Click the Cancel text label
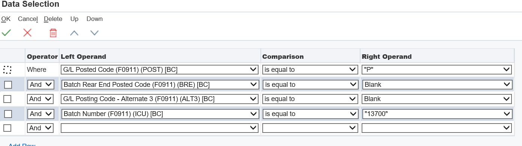Image resolution: width=522 pixels, height=146 pixels. [x=28, y=19]
